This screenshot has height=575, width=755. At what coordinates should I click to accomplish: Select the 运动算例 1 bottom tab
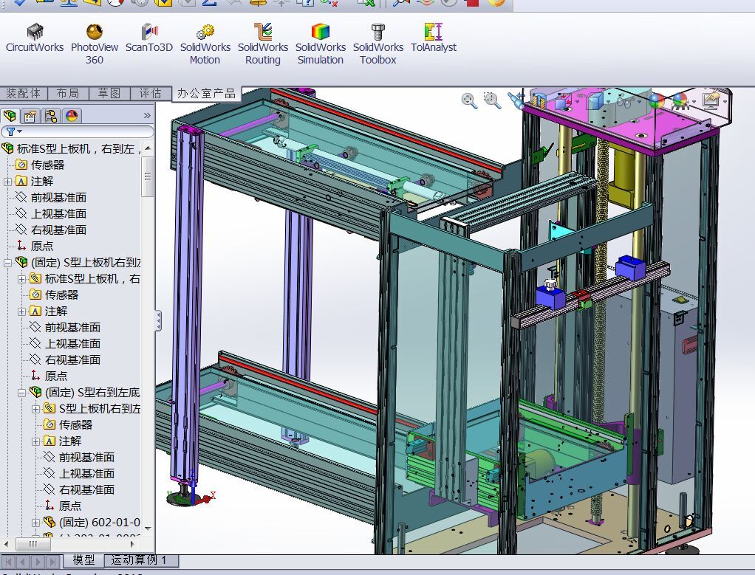tap(139, 560)
